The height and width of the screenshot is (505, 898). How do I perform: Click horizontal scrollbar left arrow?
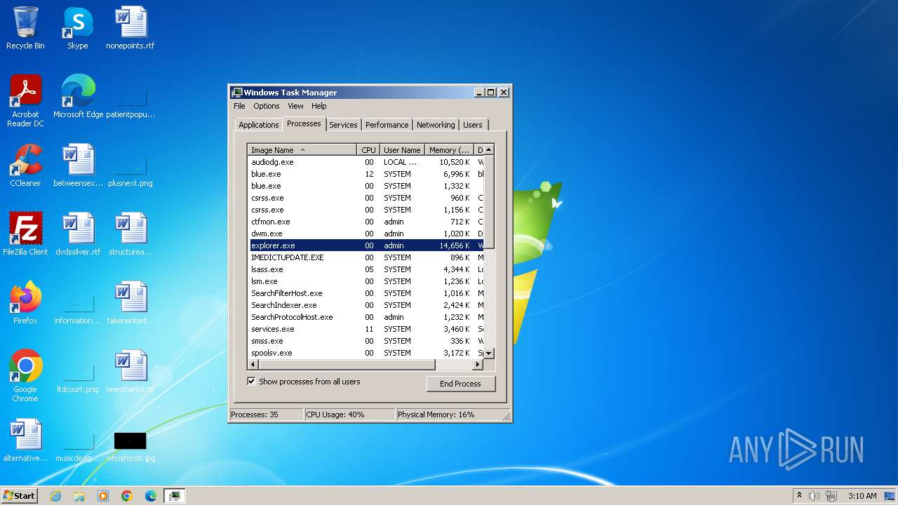253,365
